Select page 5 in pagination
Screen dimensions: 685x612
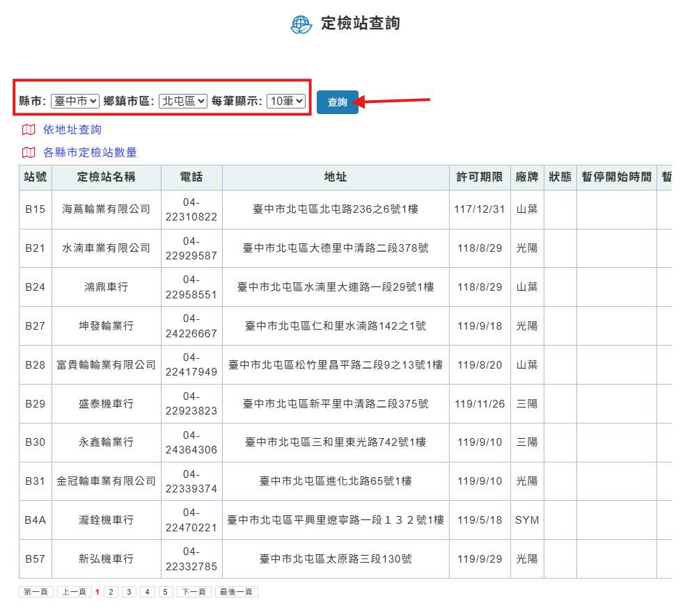pyautogui.click(x=166, y=592)
